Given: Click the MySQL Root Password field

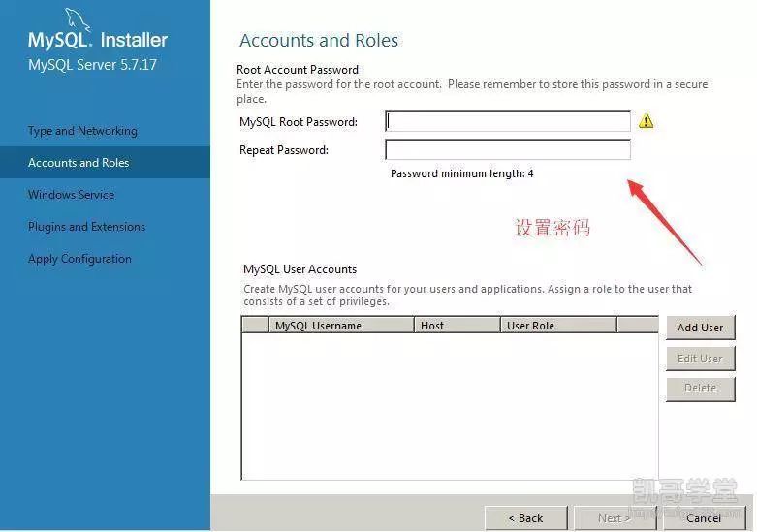Looking at the screenshot, I should click(508, 121).
